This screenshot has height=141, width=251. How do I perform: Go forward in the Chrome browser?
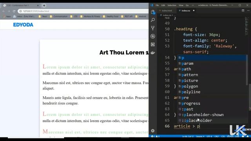(x=9, y=11)
